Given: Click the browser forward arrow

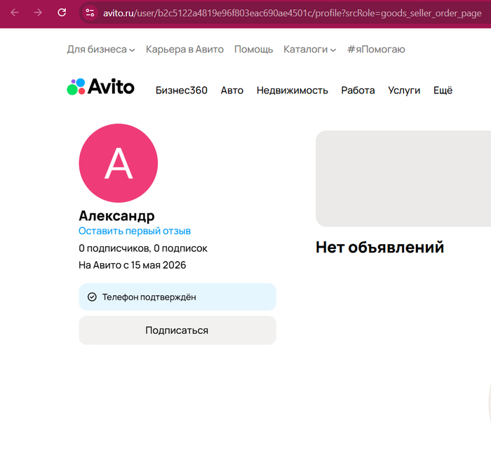Looking at the screenshot, I should [38, 13].
